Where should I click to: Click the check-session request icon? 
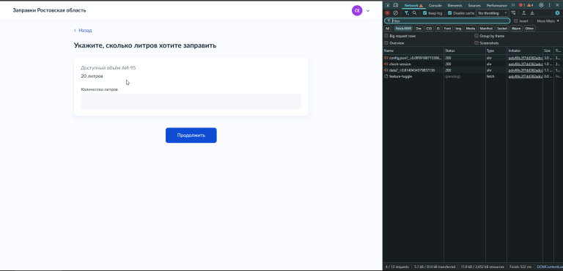[x=386, y=64]
